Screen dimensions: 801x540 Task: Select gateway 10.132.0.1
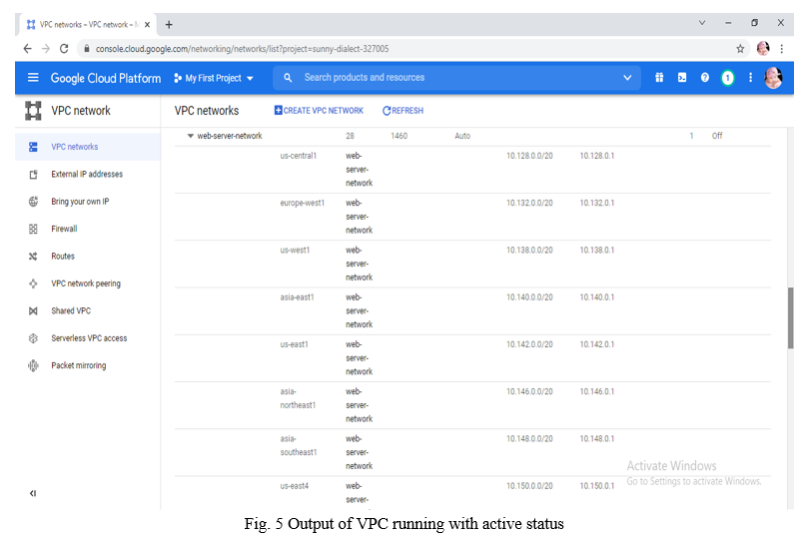point(596,204)
